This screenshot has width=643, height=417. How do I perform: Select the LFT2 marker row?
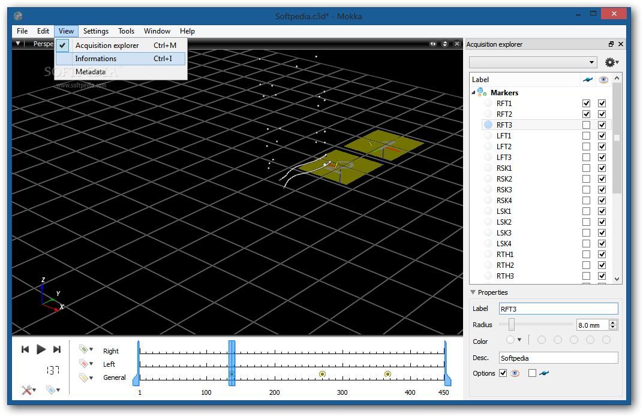click(546, 146)
